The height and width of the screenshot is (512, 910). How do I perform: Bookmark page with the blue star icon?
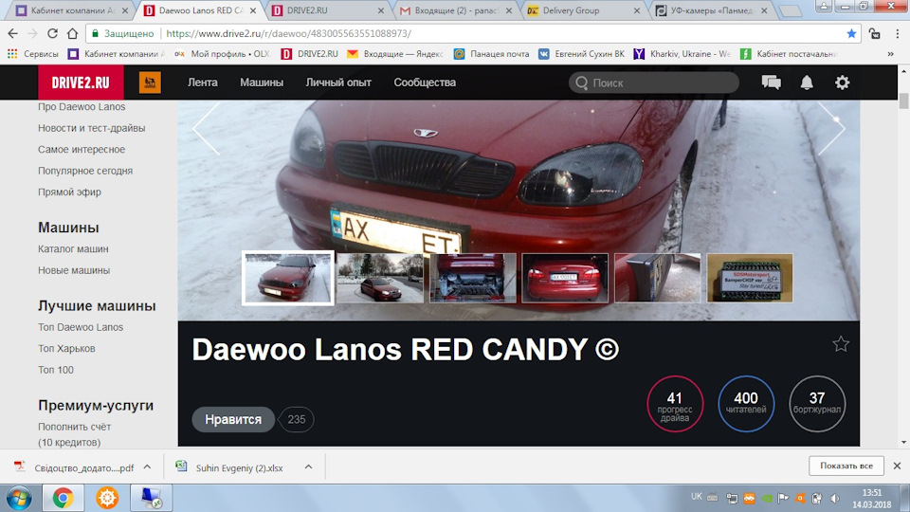[x=851, y=34]
